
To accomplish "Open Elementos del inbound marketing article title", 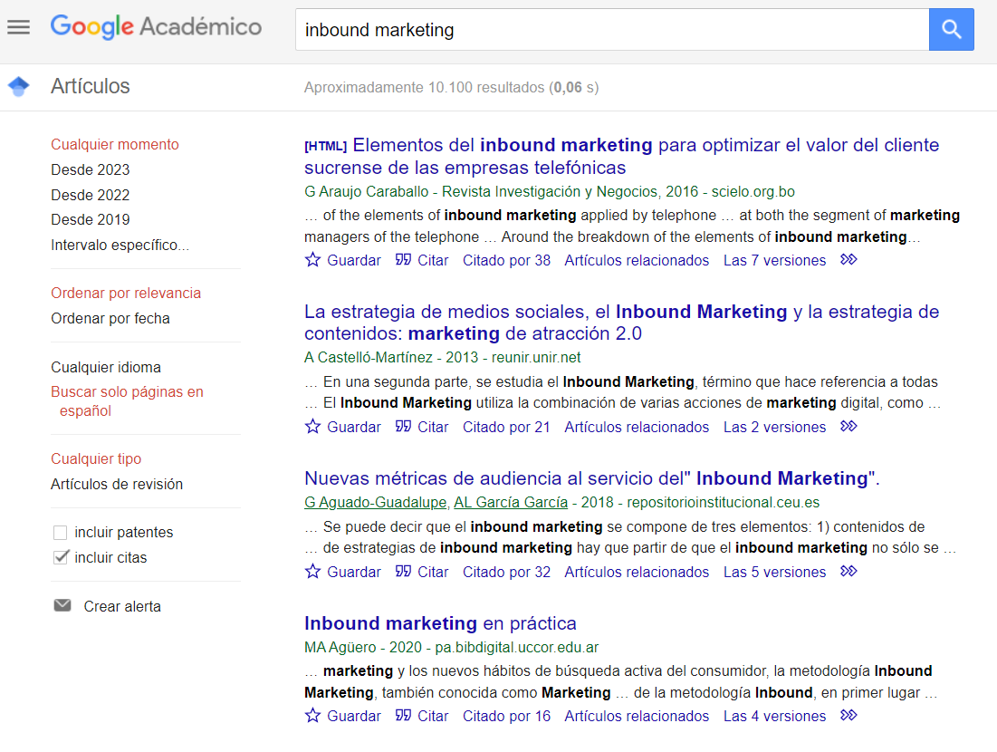I will point(622,156).
